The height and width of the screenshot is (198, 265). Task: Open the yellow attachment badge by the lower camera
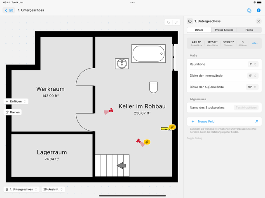[x=147, y=142]
